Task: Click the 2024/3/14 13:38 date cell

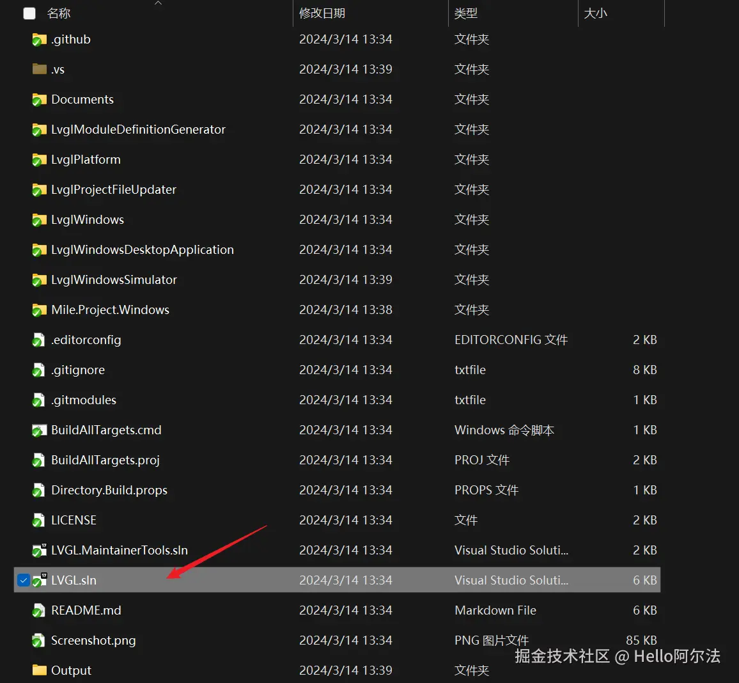Action: pyautogui.click(x=345, y=310)
